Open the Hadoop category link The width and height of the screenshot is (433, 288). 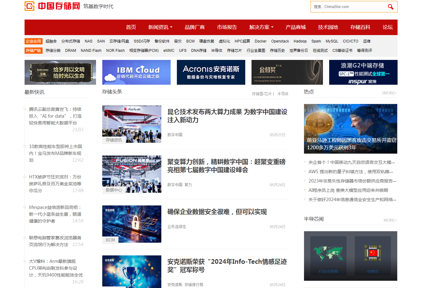[300, 41]
